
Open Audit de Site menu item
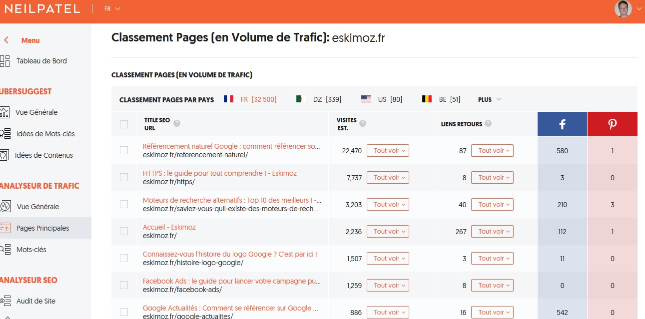36,301
